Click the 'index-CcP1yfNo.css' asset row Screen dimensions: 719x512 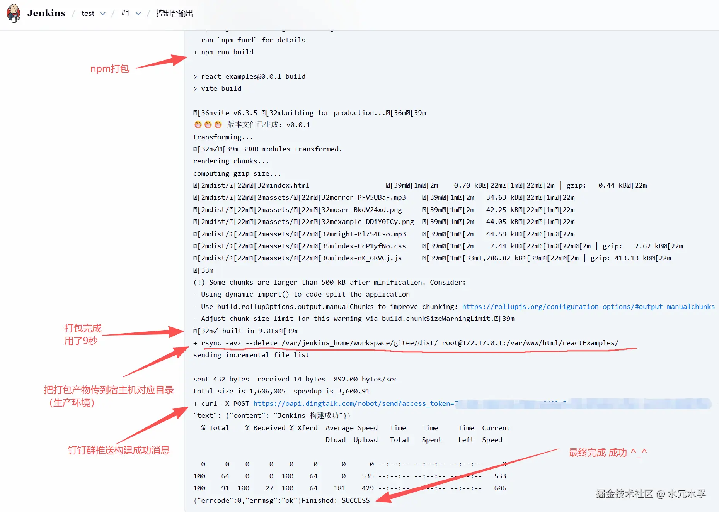pos(438,246)
